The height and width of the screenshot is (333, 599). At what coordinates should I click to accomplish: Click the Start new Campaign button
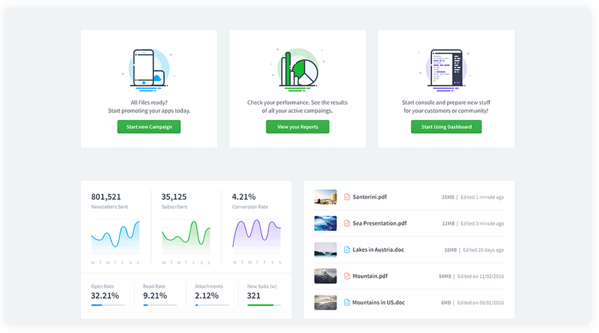(x=149, y=127)
